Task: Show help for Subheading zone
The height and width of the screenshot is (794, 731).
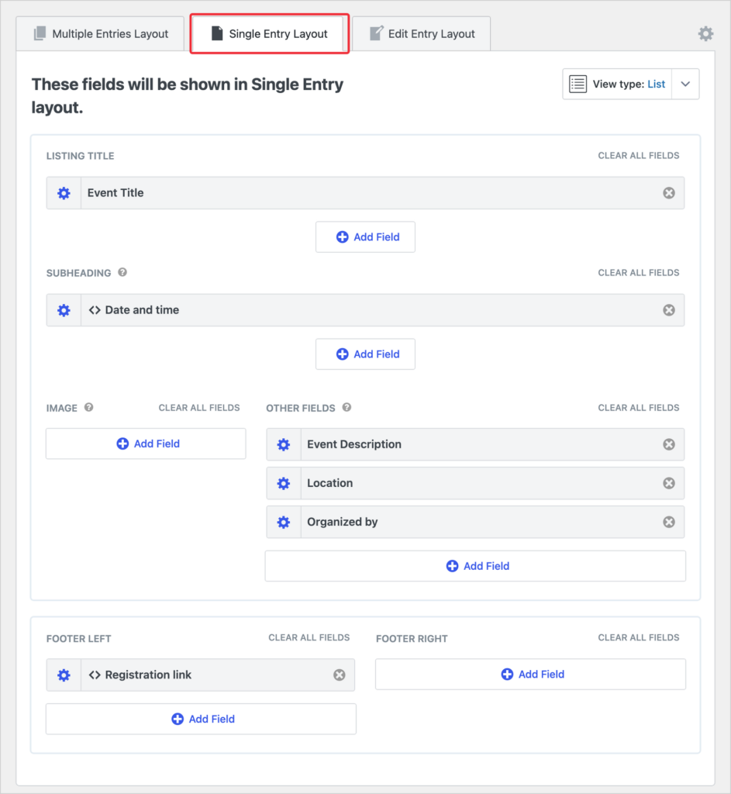Action: tap(122, 272)
